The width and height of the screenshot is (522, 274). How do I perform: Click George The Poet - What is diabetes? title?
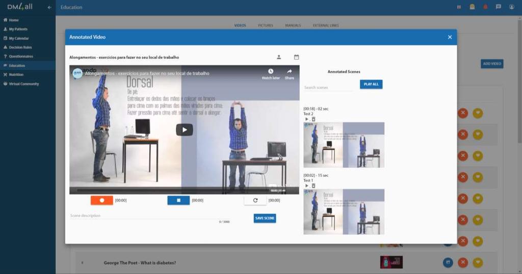140,263
